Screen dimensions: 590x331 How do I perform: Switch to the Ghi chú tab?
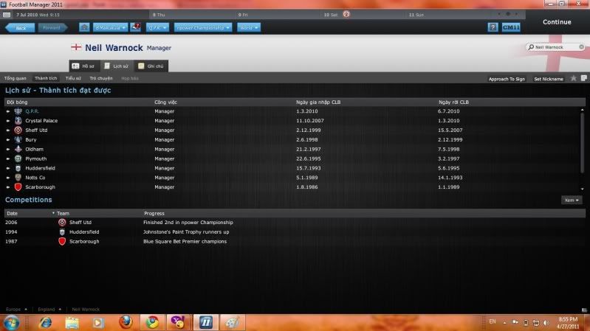[151, 66]
